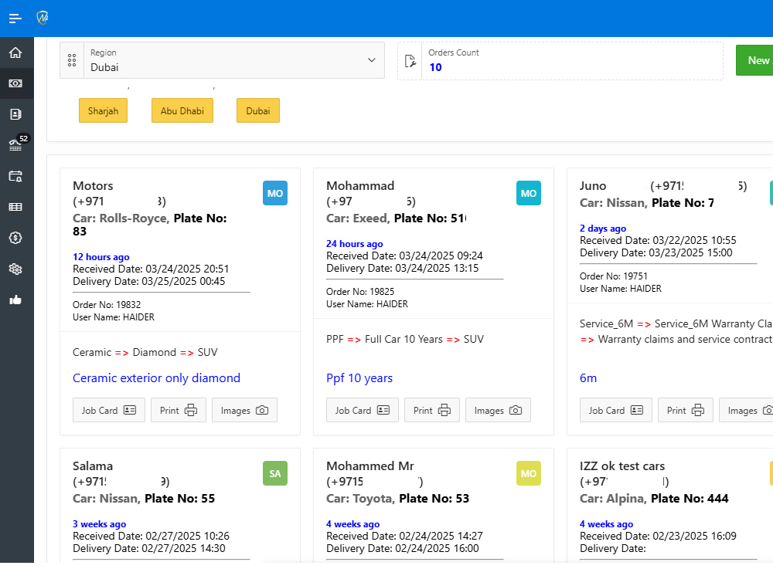Open Images for Exeed order
Screen dimensions: 773x579
pos(498,410)
